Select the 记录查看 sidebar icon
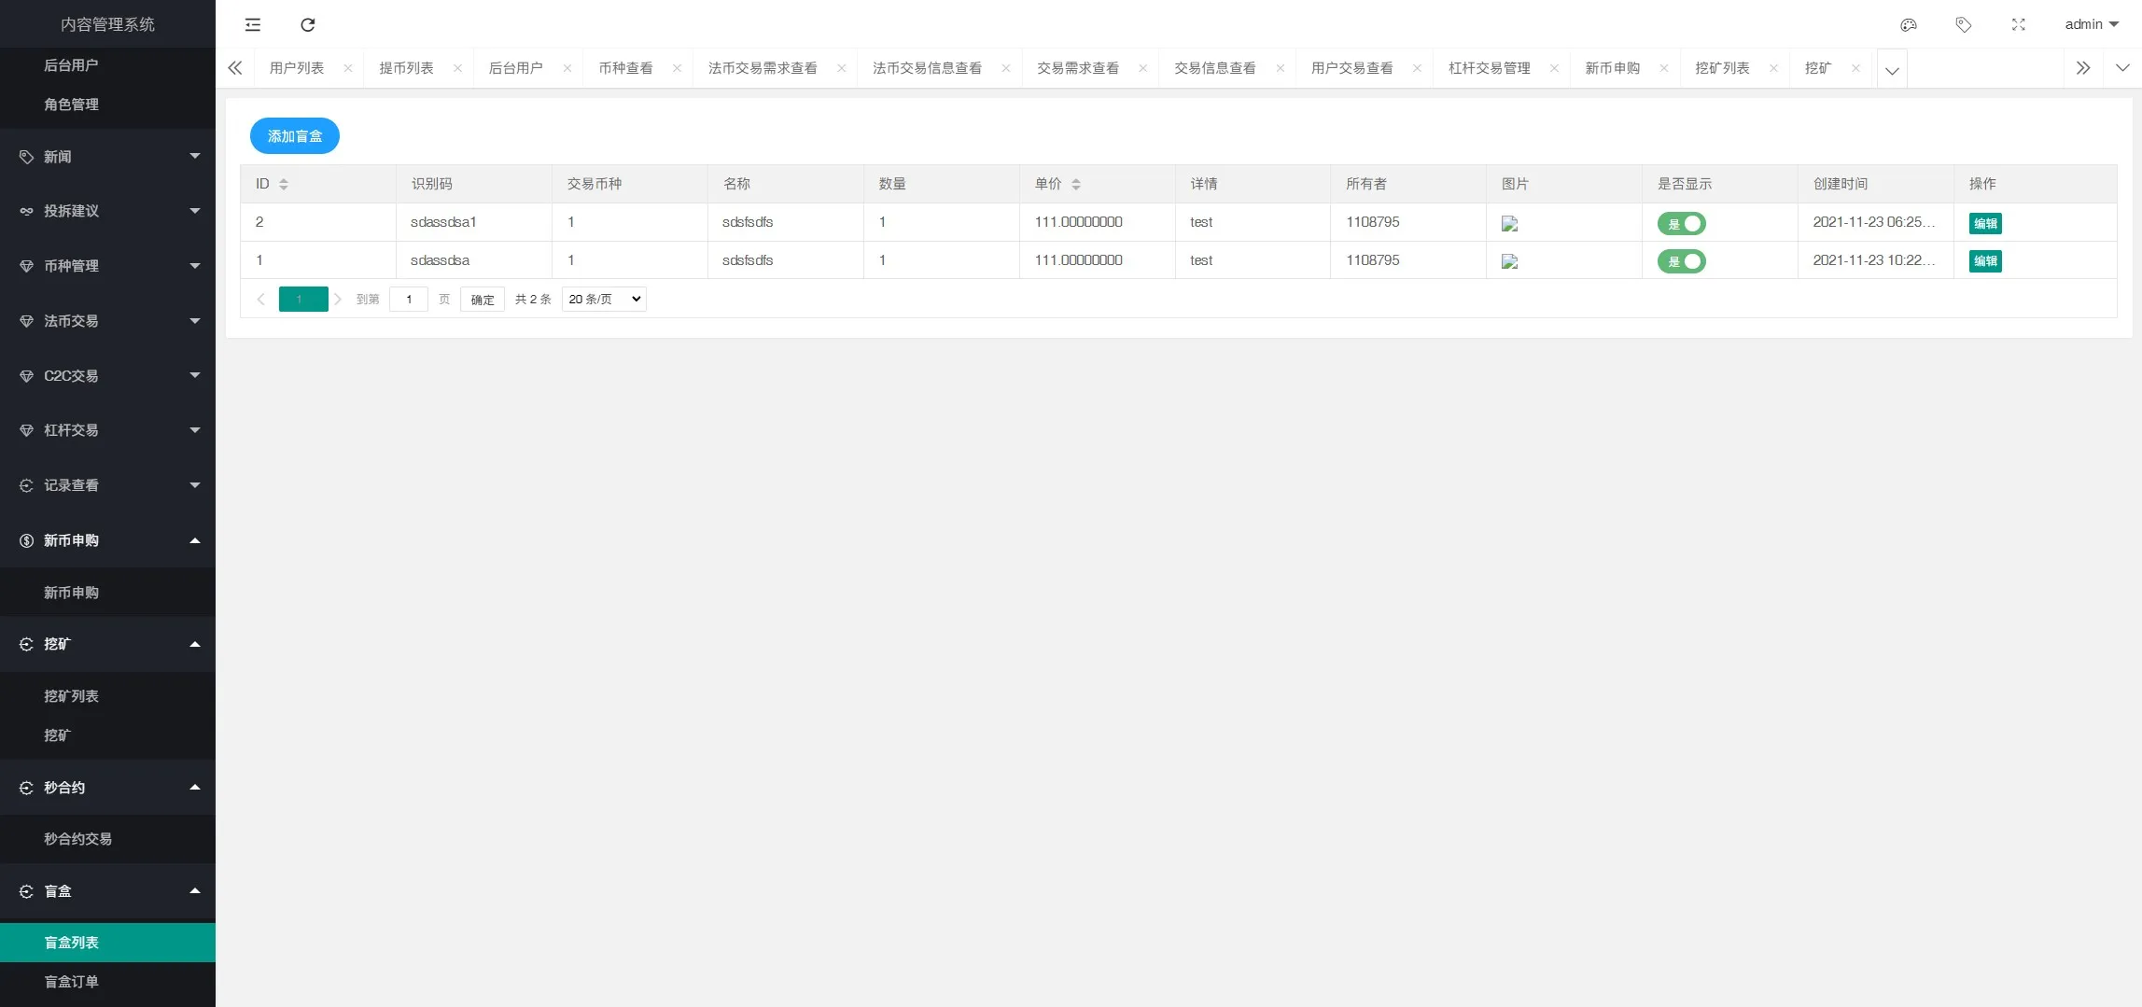This screenshot has height=1007, width=2142. point(25,485)
